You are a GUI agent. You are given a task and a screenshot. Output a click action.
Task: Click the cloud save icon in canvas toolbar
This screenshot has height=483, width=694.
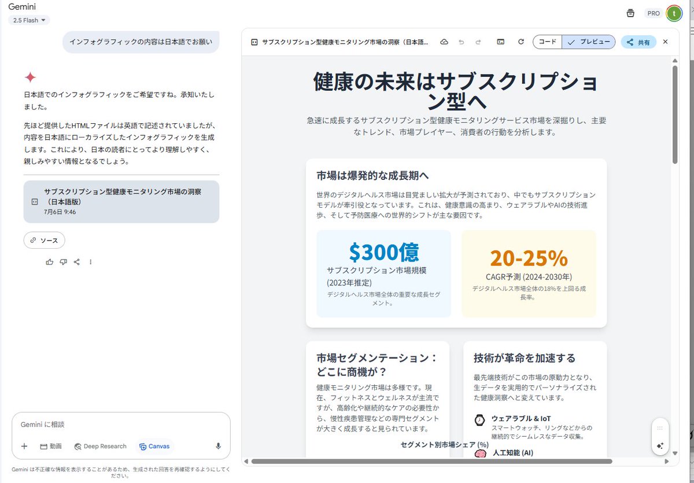(x=444, y=42)
